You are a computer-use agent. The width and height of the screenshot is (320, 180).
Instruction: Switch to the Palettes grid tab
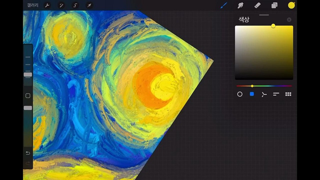(x=288, y=94)
